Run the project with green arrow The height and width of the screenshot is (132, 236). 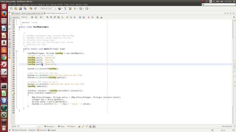(x=75, y=8)
